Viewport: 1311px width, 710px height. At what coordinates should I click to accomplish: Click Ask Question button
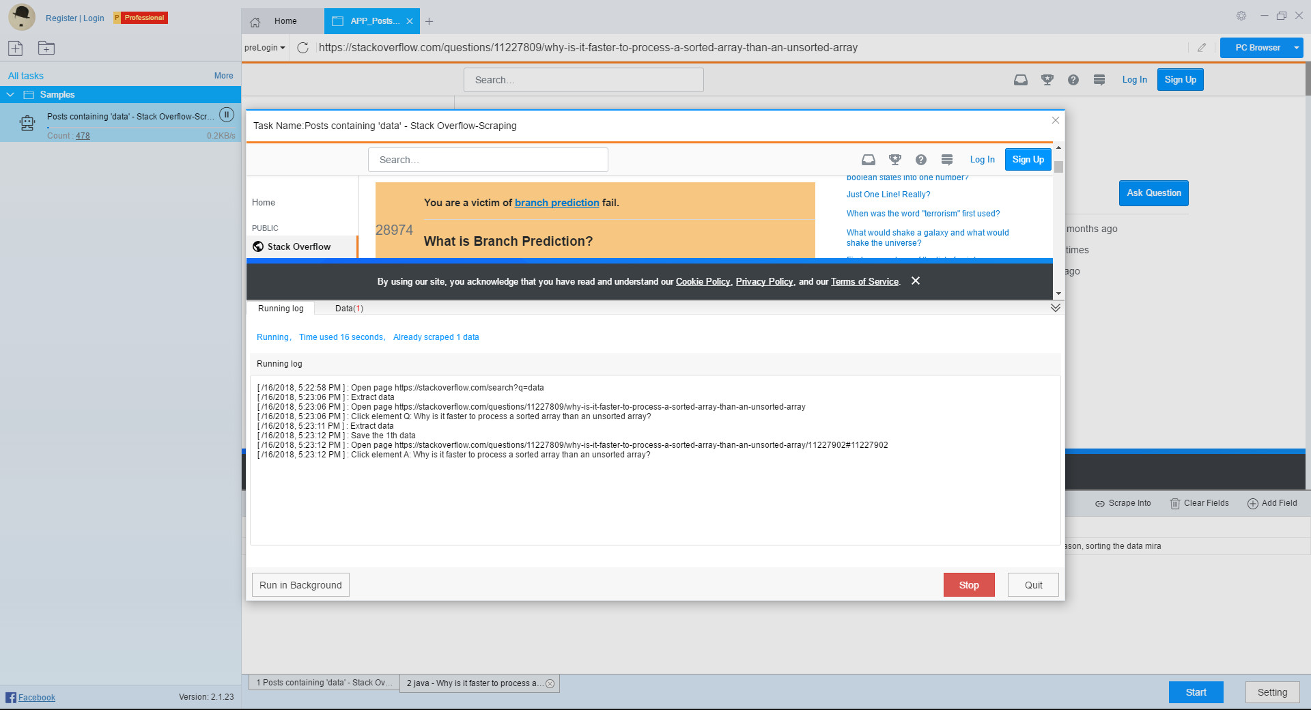click(x=1154, y=193)
